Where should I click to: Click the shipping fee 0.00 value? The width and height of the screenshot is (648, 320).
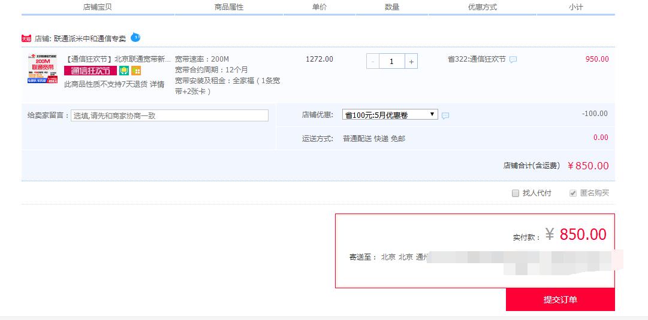click(601, 138)
